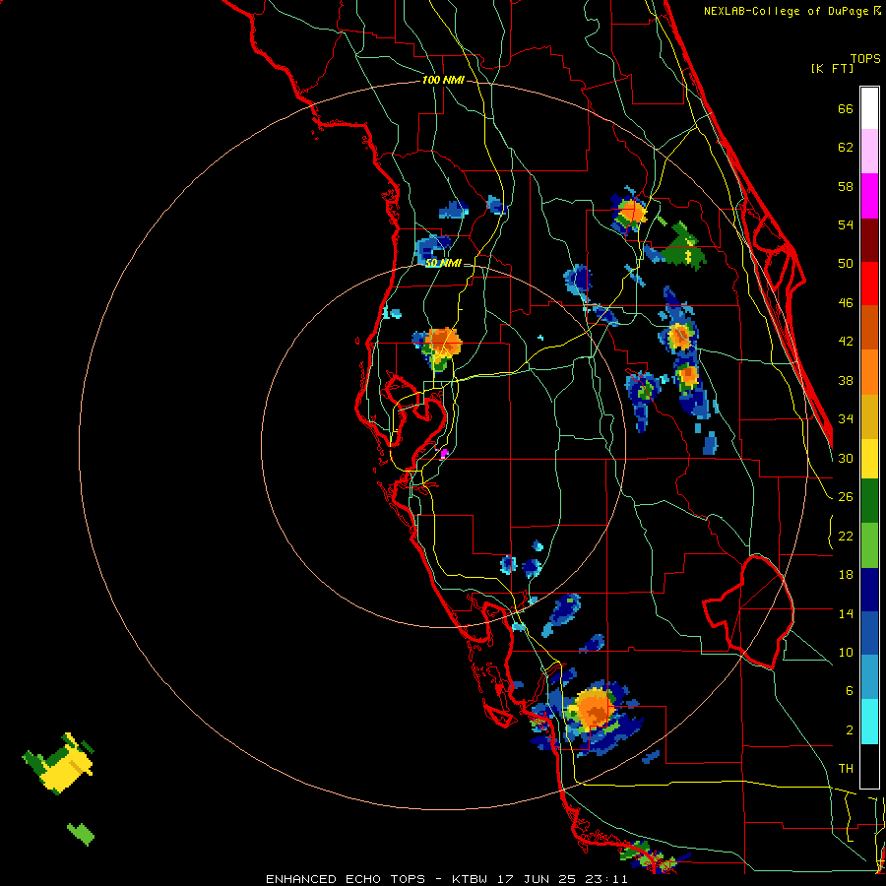Click the legend value 58
Viewport: 886px width, 886px height.
pos(846,186)
